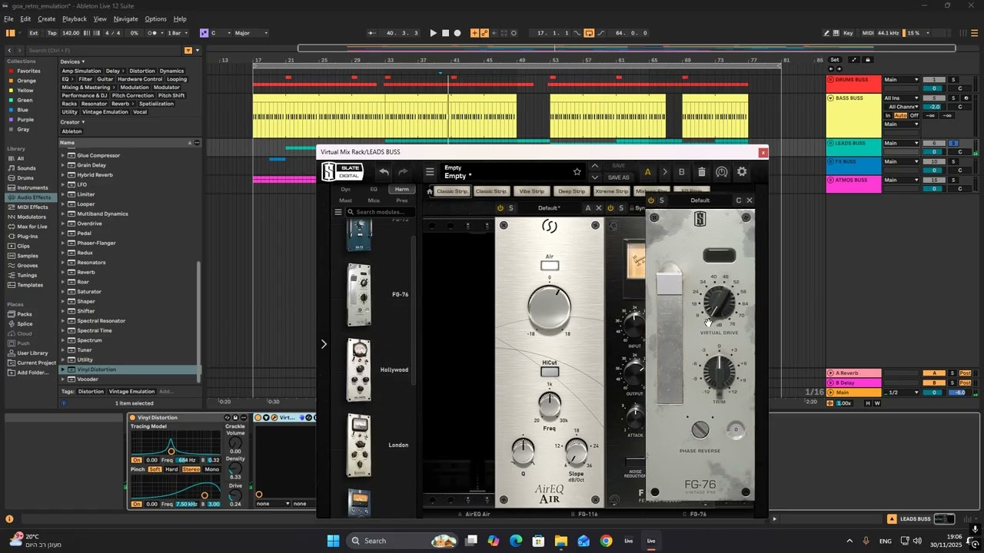The width and height of the screenshot is (984, 553).
Task: Click the circular meter icon next to the trash icon
Action: click(x=721, y=172)
